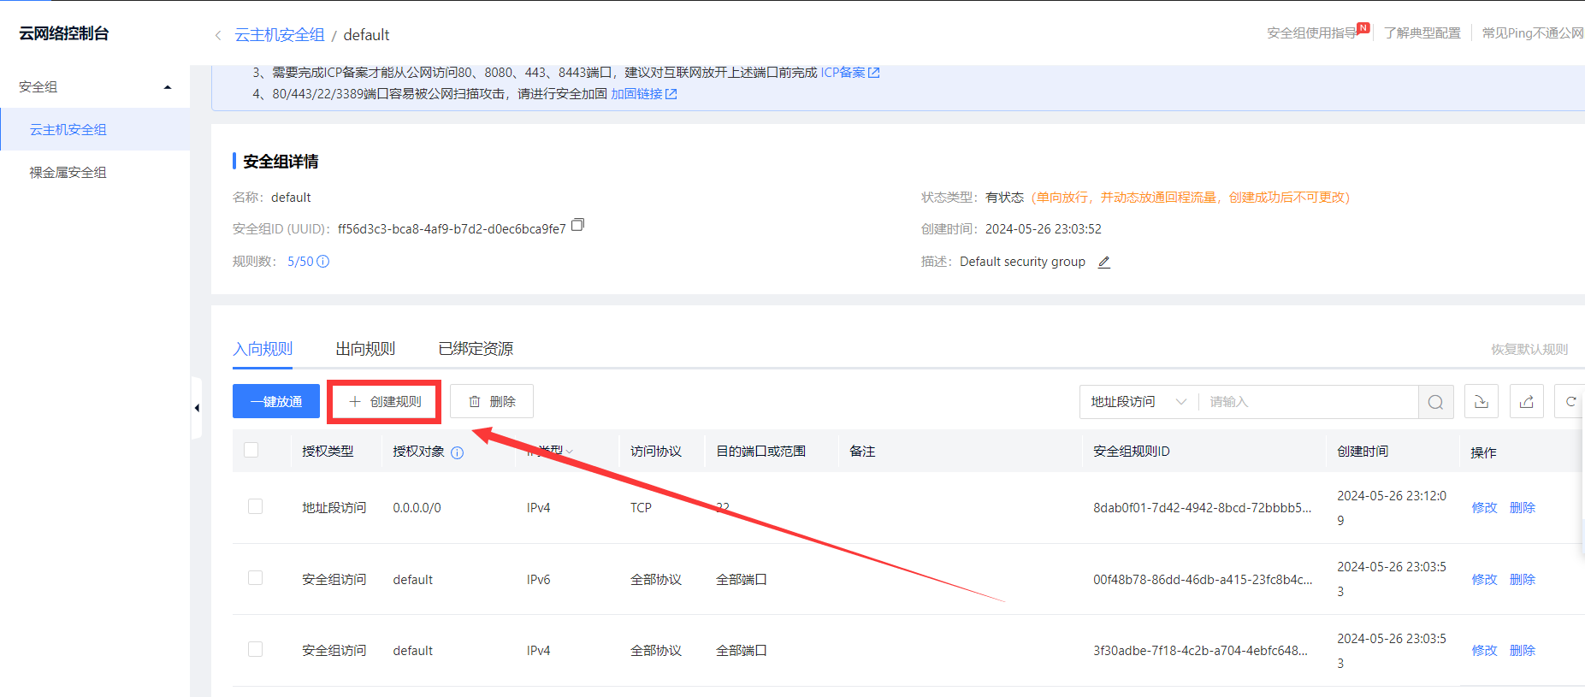The image size is (1585, 697).
Task: Select 云主机安全组 in the sidebar
Action: coord(95,129)
